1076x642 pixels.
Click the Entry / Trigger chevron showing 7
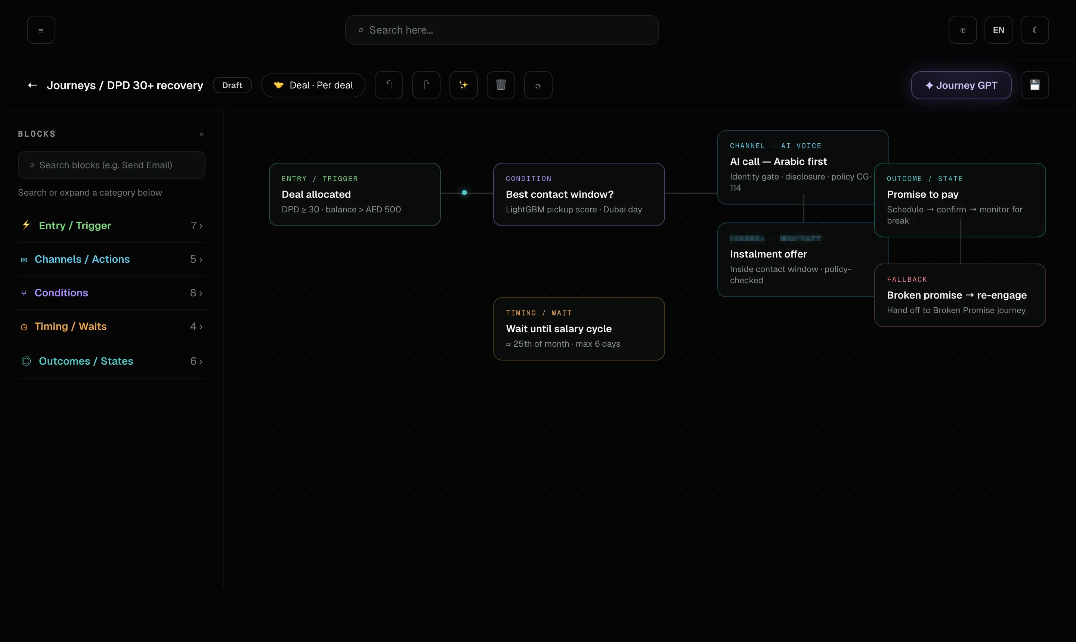(197, 225)
